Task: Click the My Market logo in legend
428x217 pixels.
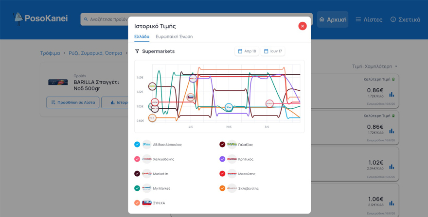Action: tap(147, 188)
